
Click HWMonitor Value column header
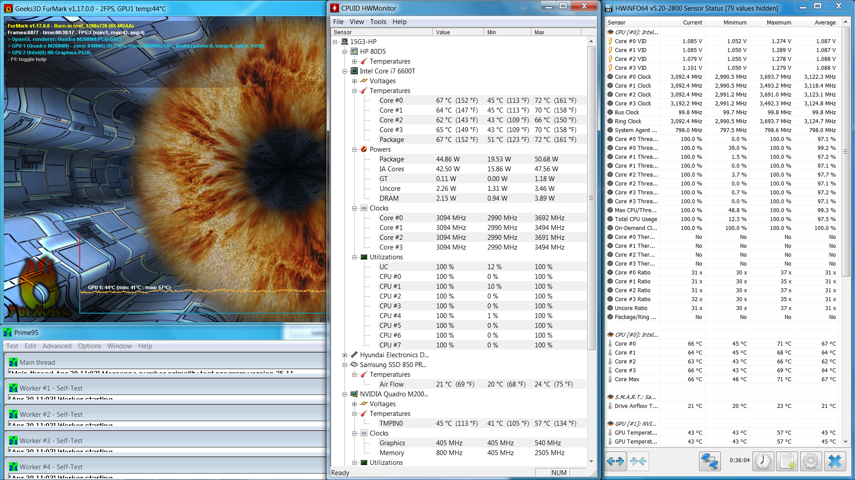pyautogui.click(x=458, y=32)
